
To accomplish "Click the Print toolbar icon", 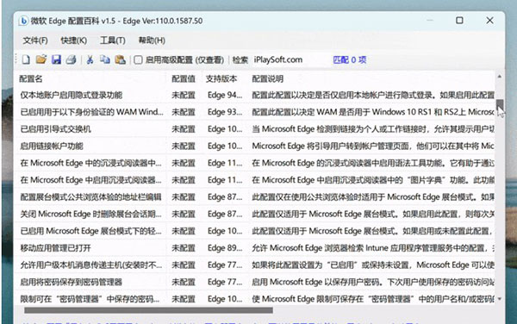I will tap(72, 59).
